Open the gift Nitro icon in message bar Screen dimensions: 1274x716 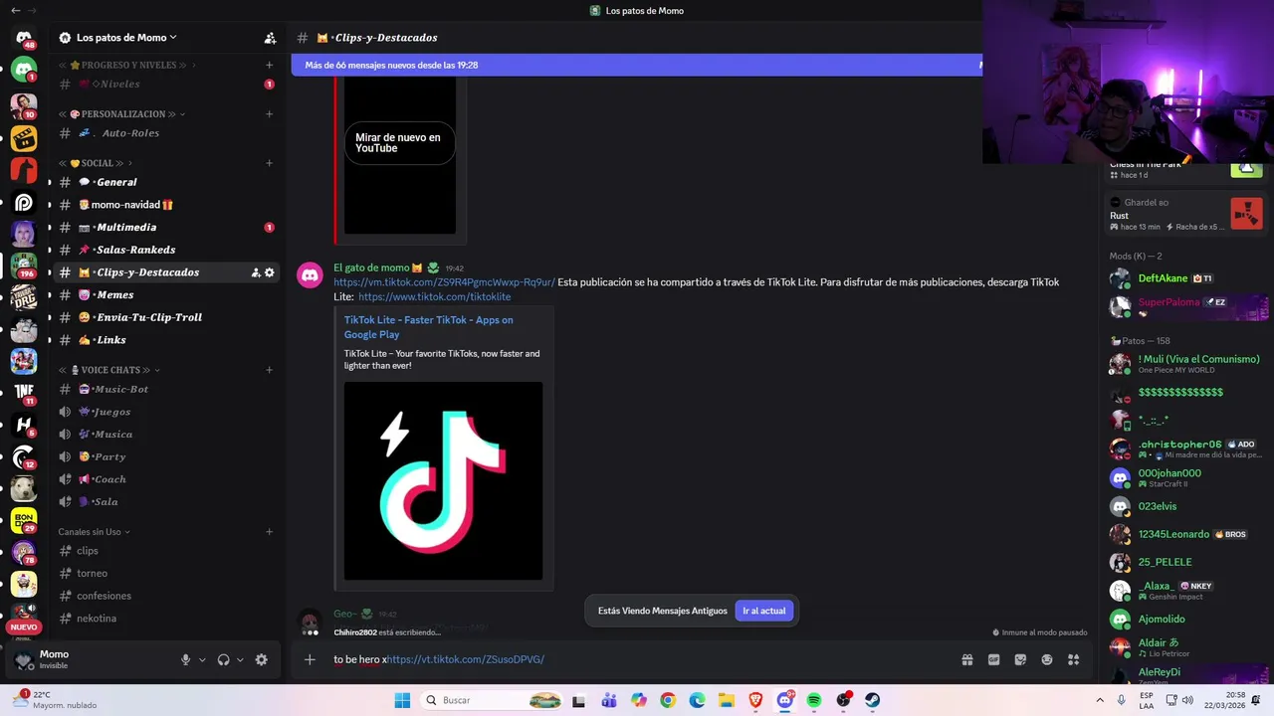click(x=966, y=659)
